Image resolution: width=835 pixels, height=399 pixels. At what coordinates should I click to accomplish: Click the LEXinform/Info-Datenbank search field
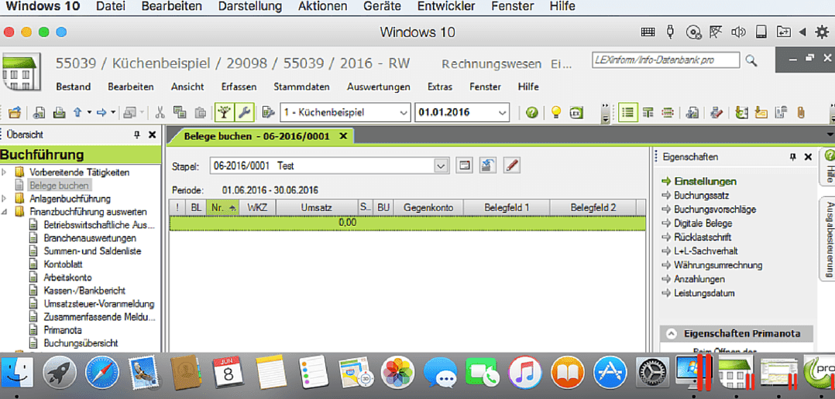[665, 60]
